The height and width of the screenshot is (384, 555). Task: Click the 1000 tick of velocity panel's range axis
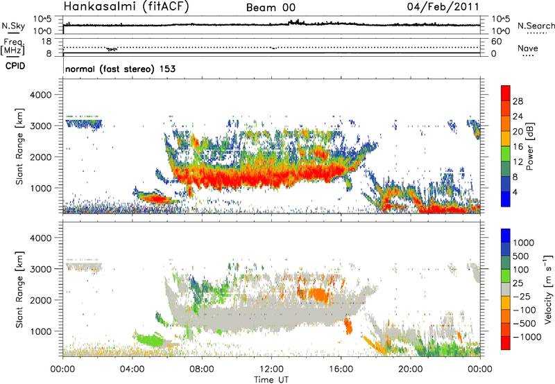point(40,331)
